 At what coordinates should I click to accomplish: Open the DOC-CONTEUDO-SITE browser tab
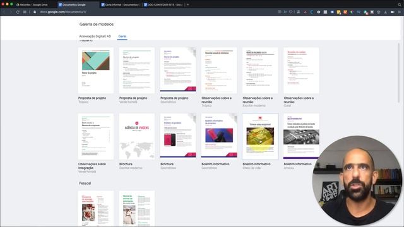click(163, 4)
